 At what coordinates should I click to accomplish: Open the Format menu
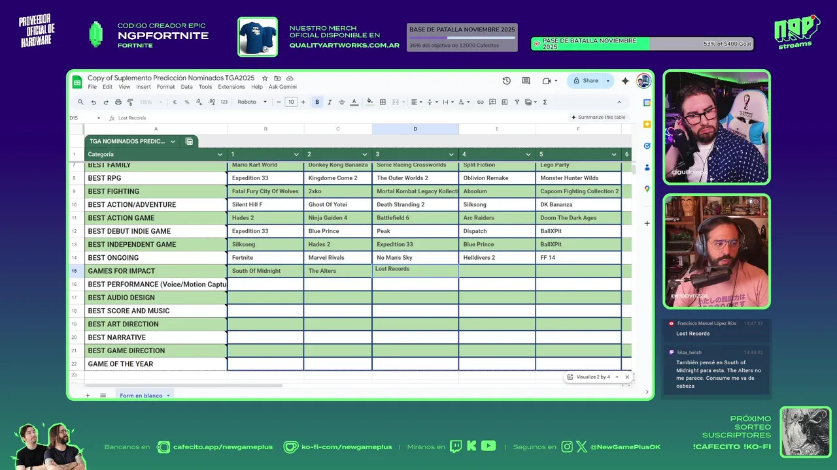click(165, 87)
